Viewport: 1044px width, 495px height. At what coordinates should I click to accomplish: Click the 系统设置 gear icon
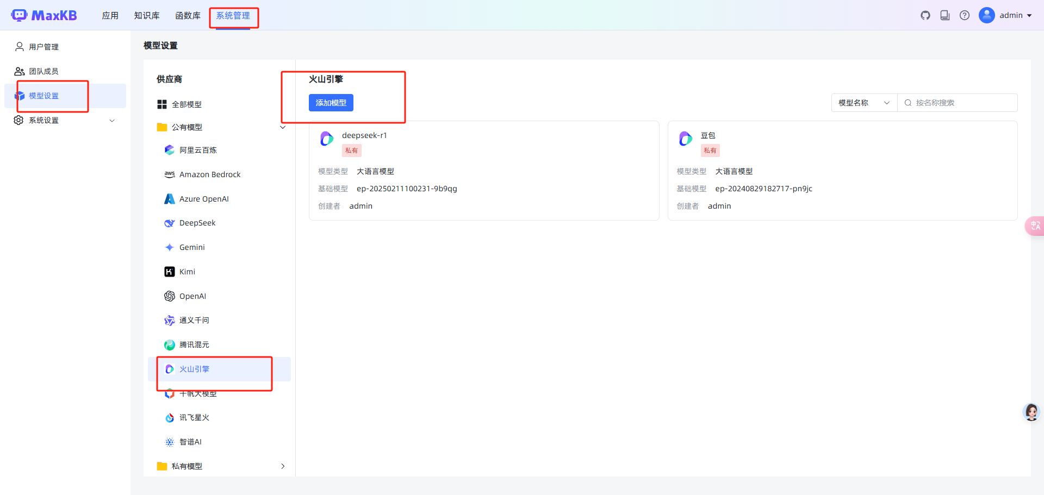point(19,120)
